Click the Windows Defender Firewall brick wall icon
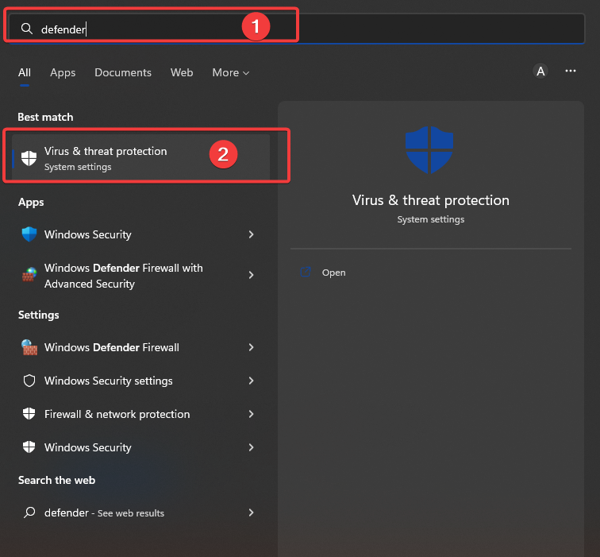 29,347
